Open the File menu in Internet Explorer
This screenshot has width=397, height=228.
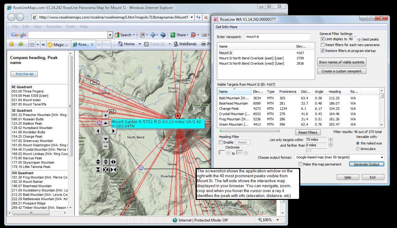point(15,27)
